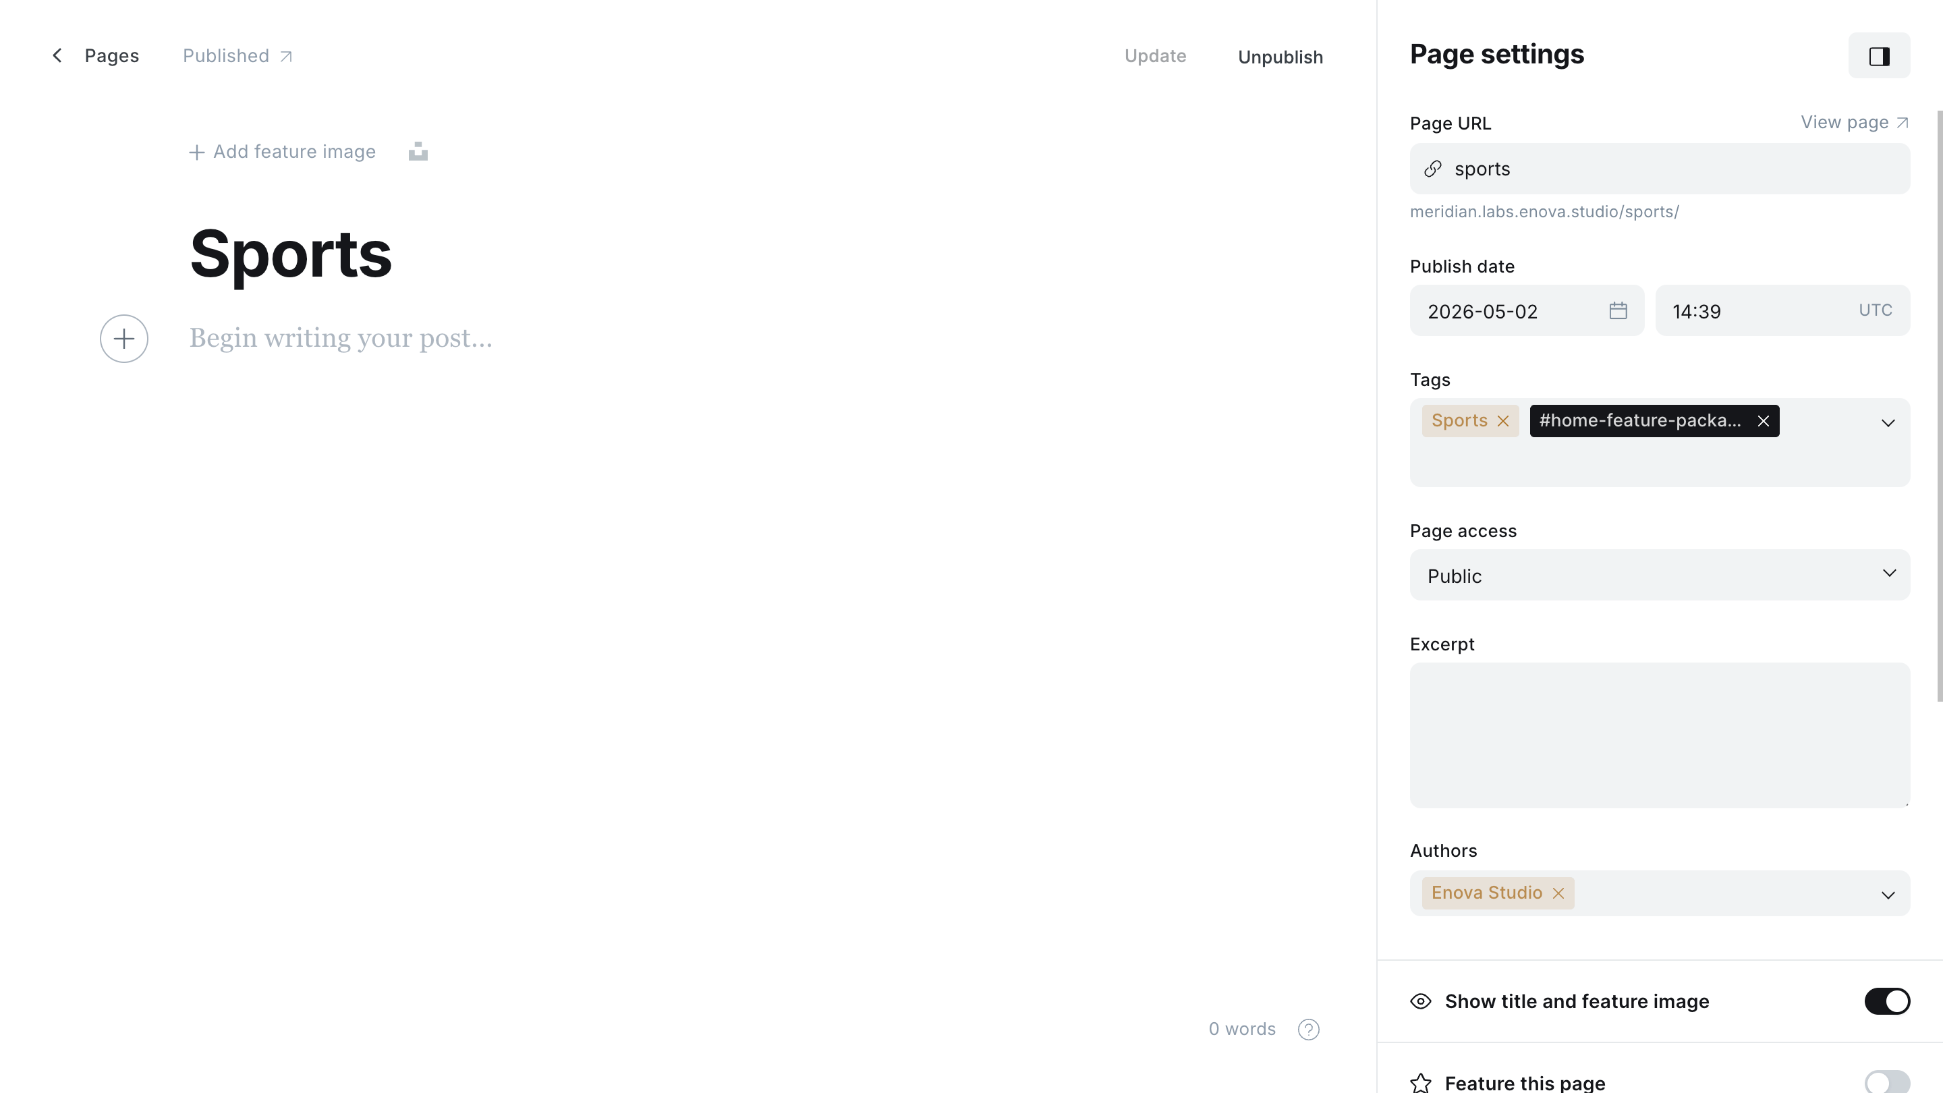
Task: Remove Enova Studio author
Action: (1558, 893)
